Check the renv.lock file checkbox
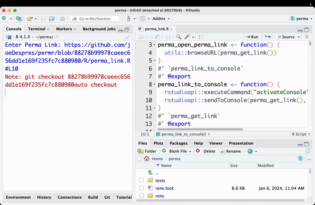 pos(141,188)
